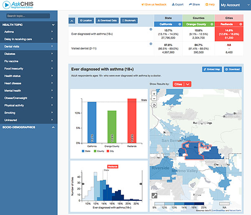Open the Show Results by Cities dropdown
Viewport: 251px width, 215px height.
pos(182,84)
